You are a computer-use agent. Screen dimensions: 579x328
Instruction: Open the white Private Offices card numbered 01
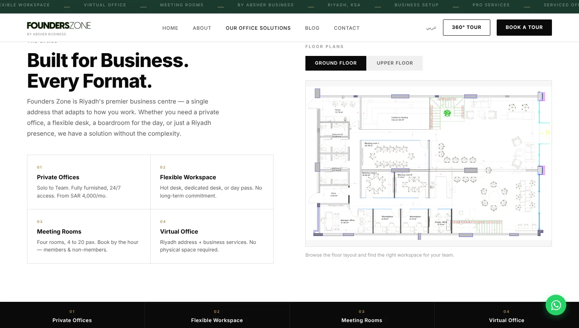tap(89, 182)
